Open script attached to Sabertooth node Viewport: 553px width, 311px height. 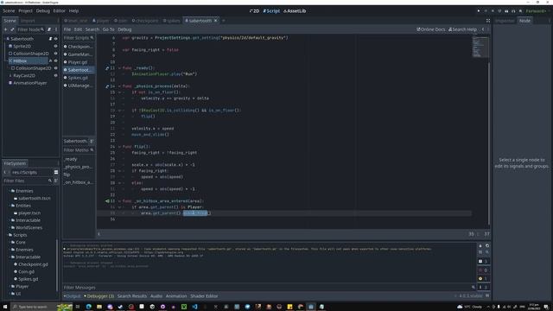[x=50, y=39]
